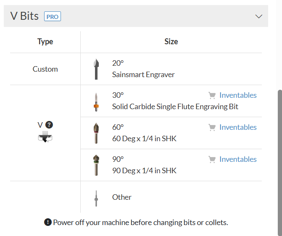Click the V bit cutting diagram icon

click(45, 137)
